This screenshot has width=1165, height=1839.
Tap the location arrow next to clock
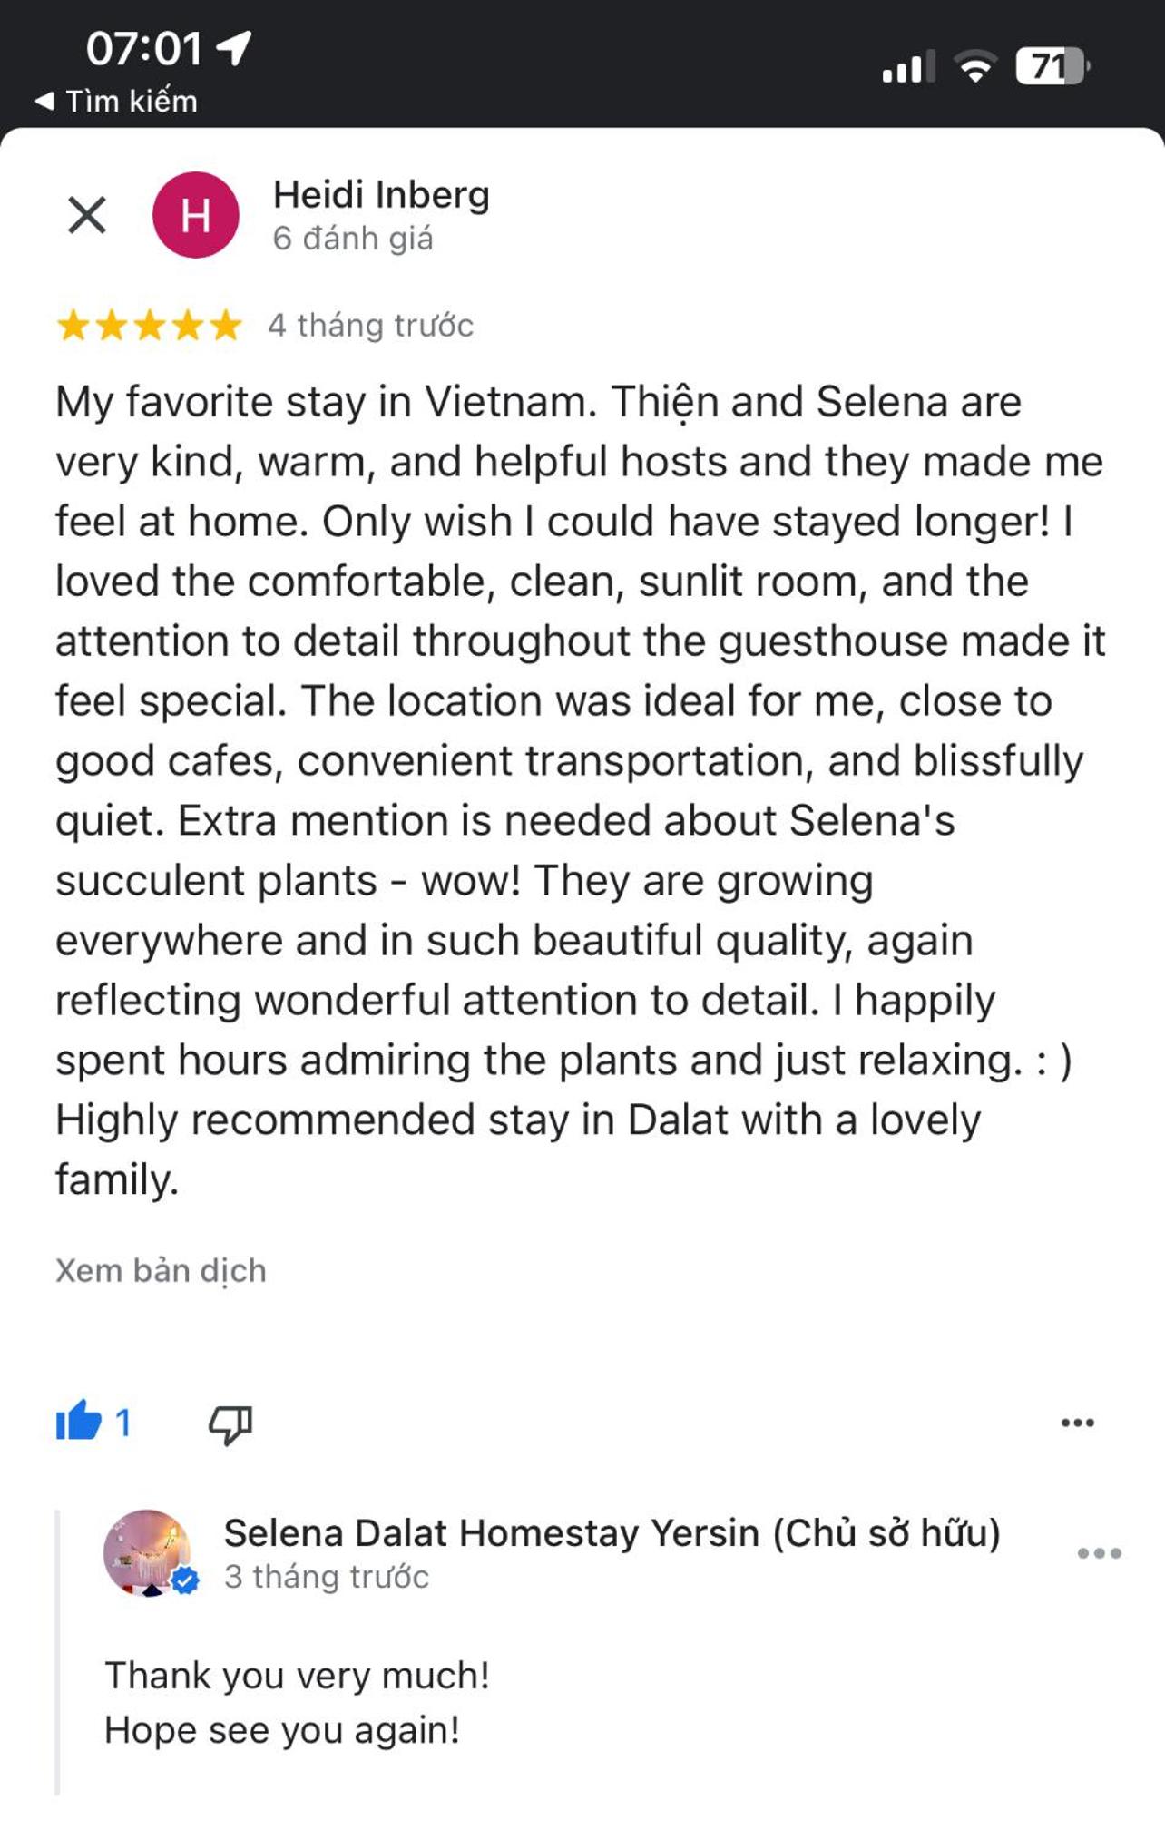point(234,48)
